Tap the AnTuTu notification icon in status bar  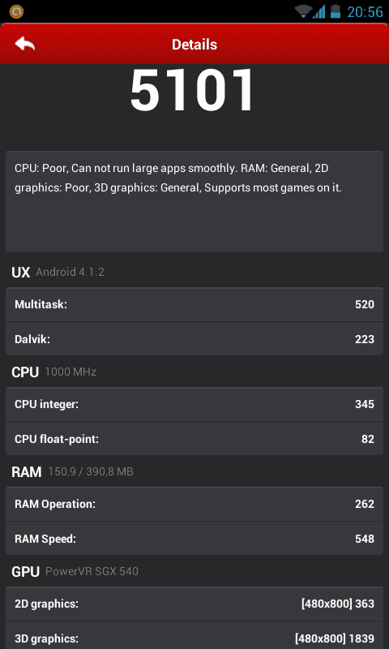(16, 11)
